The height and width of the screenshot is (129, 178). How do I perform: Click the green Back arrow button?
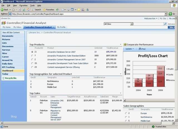point(2,10)
